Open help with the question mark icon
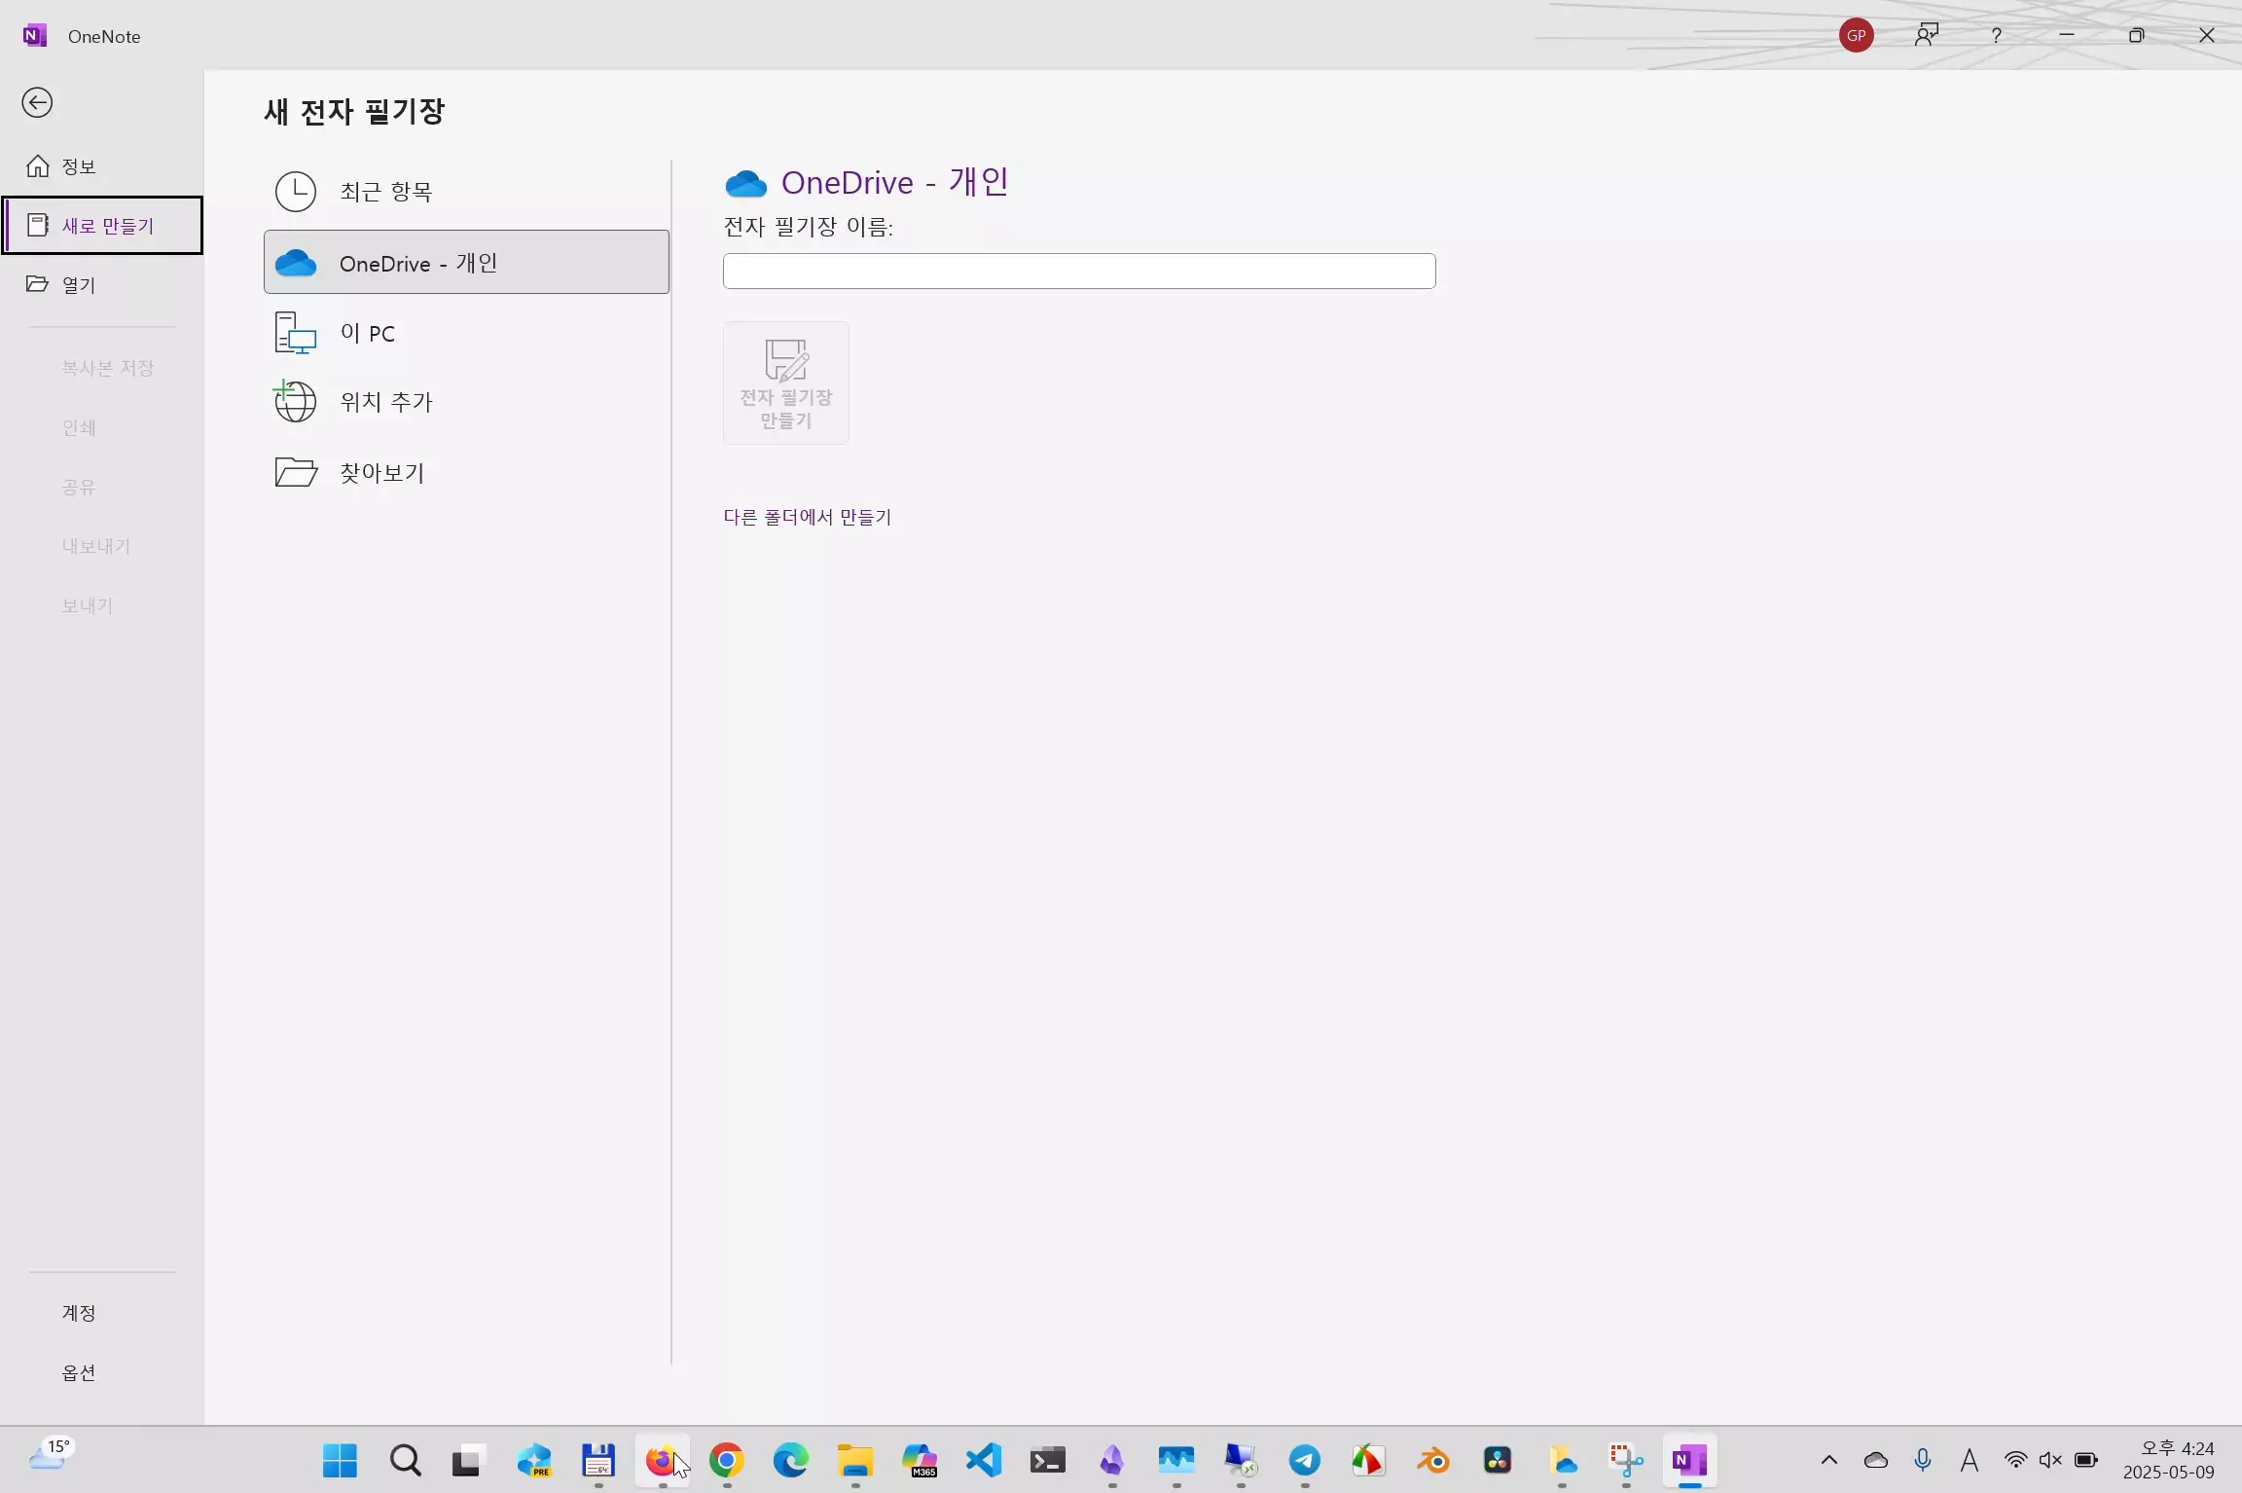Image resolution: width=2242 pixels, height=1493 pixels. (1997, 36)
